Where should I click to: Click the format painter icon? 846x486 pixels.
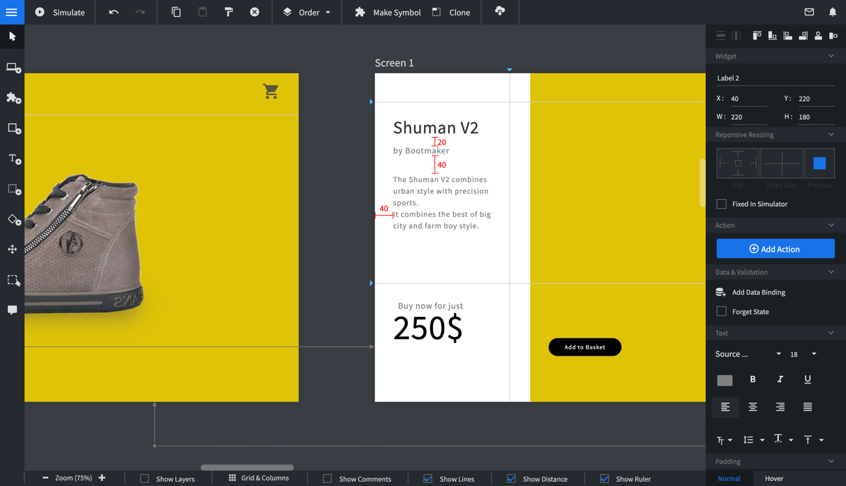228,12
